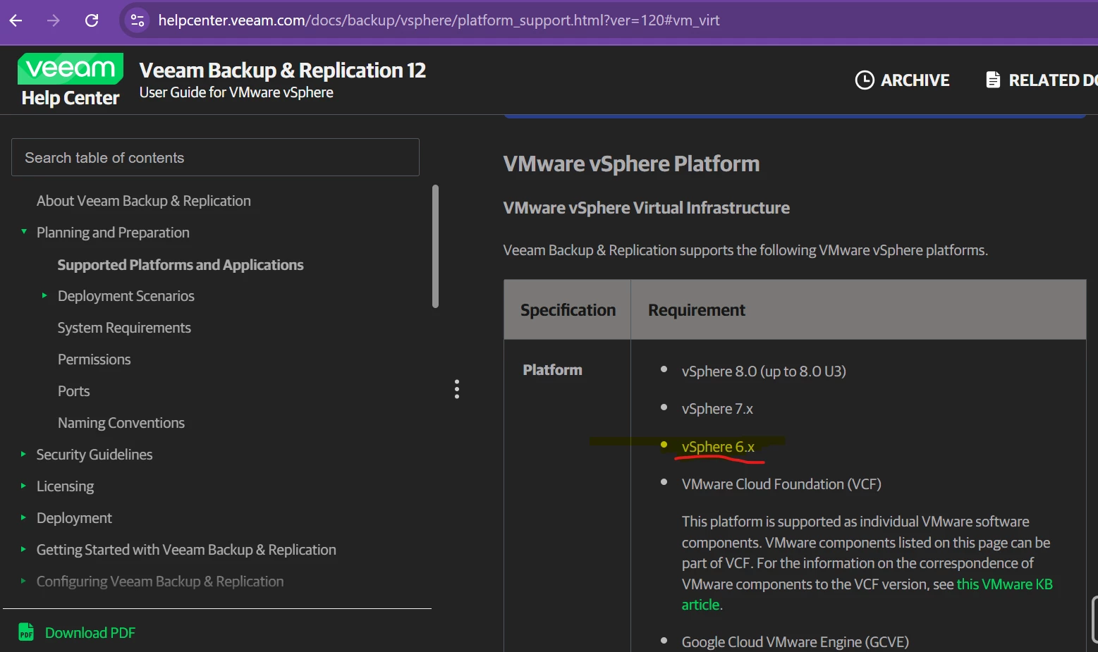Open Permissions page
Viewport: 1098px width, 652px height.
(x=94, y=359)
